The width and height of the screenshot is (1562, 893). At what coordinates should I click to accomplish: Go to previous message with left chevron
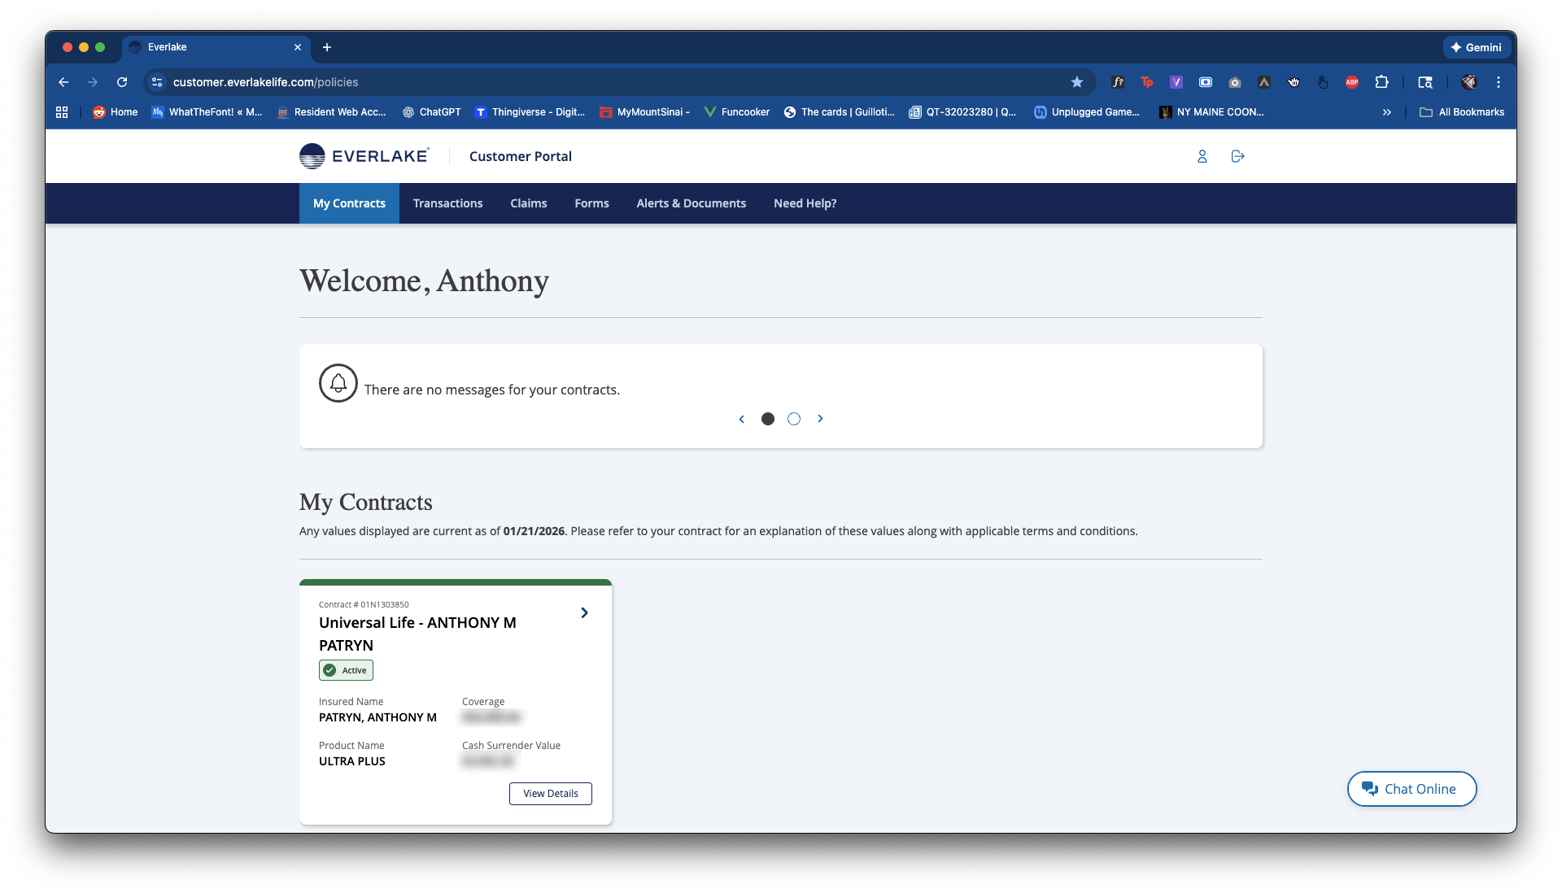(x=741, y=419)
